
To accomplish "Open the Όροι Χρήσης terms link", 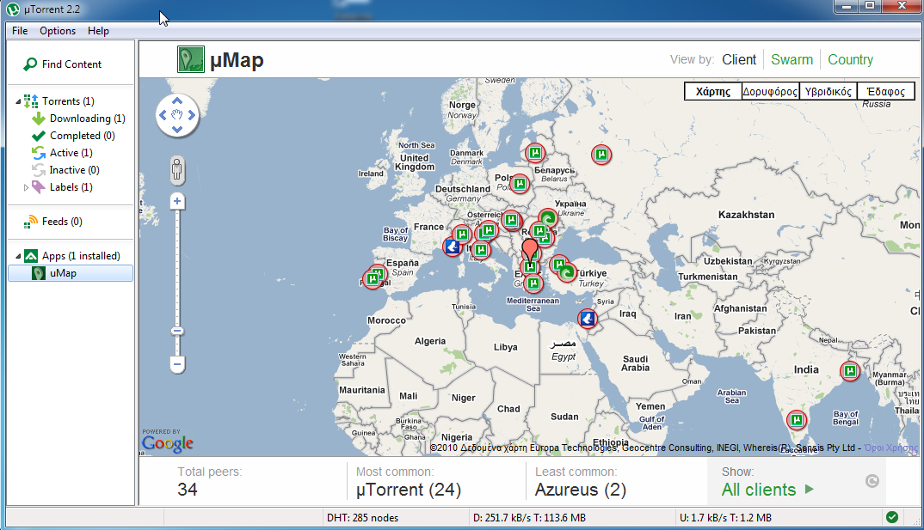I will tap(891, 448).
